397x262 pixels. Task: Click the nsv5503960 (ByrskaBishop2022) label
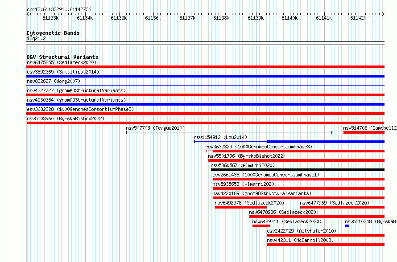(66, 119)
